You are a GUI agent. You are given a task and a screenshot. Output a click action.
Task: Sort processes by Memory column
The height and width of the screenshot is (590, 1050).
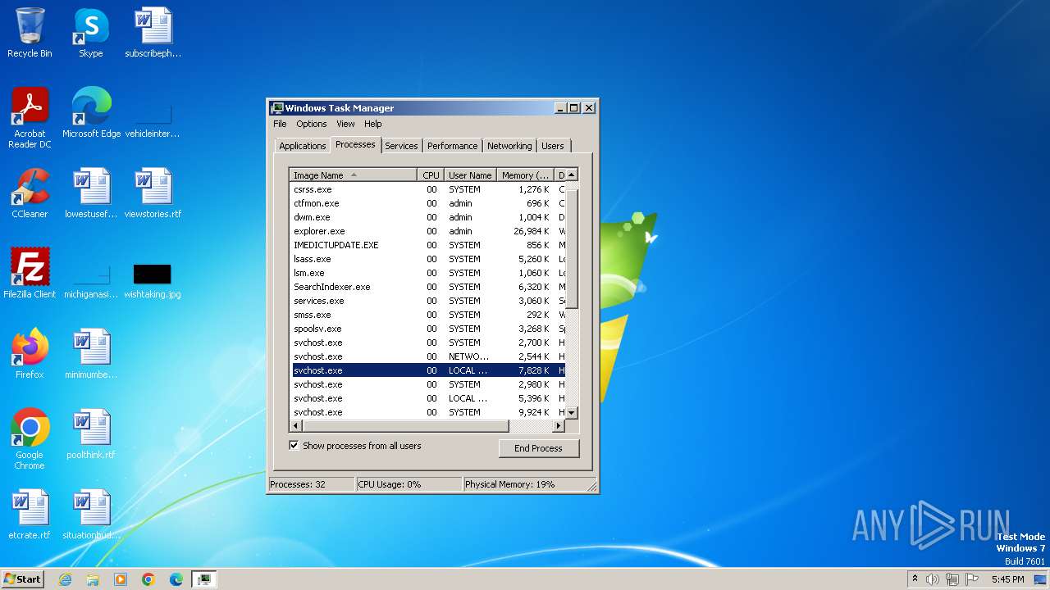(526, 175)
